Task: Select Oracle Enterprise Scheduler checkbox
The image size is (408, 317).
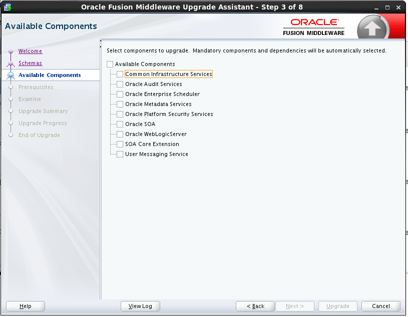Action: click(120, 94)
